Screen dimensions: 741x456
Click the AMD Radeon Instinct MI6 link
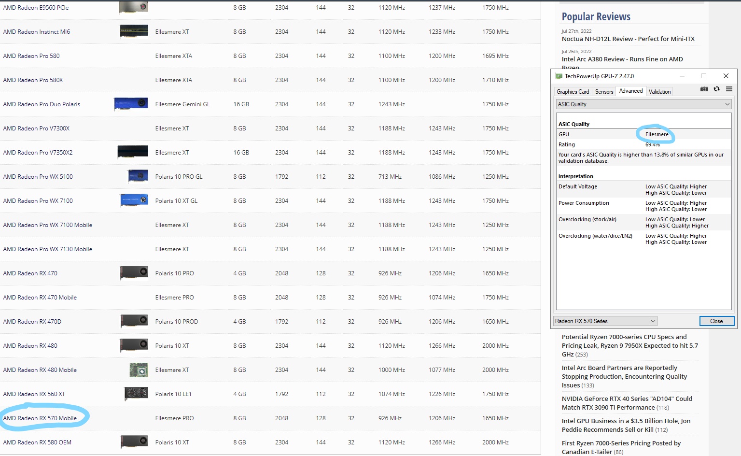pos(37,32)
